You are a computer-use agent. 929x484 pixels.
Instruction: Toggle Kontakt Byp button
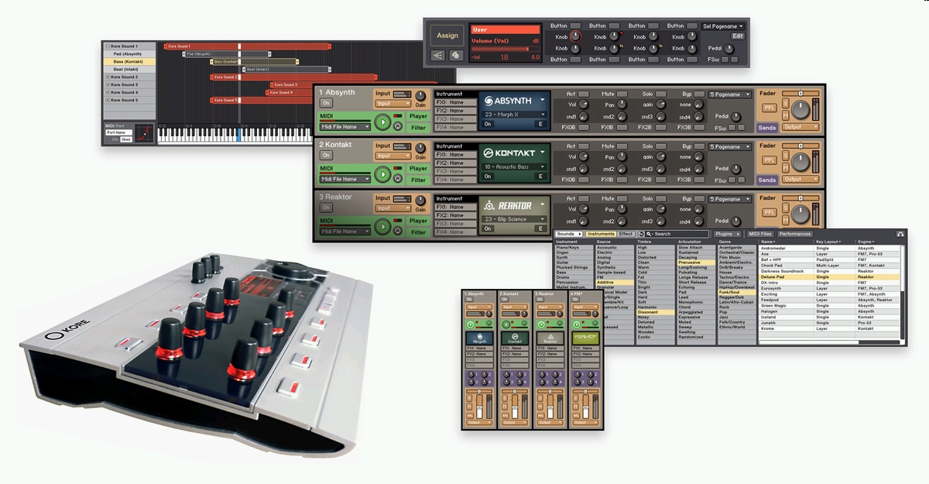point(699,146)
